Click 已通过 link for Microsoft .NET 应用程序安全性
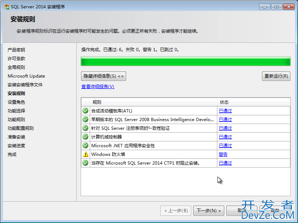Image resolution: width=298 pixels, height=223 pixels. click(225, 146)
